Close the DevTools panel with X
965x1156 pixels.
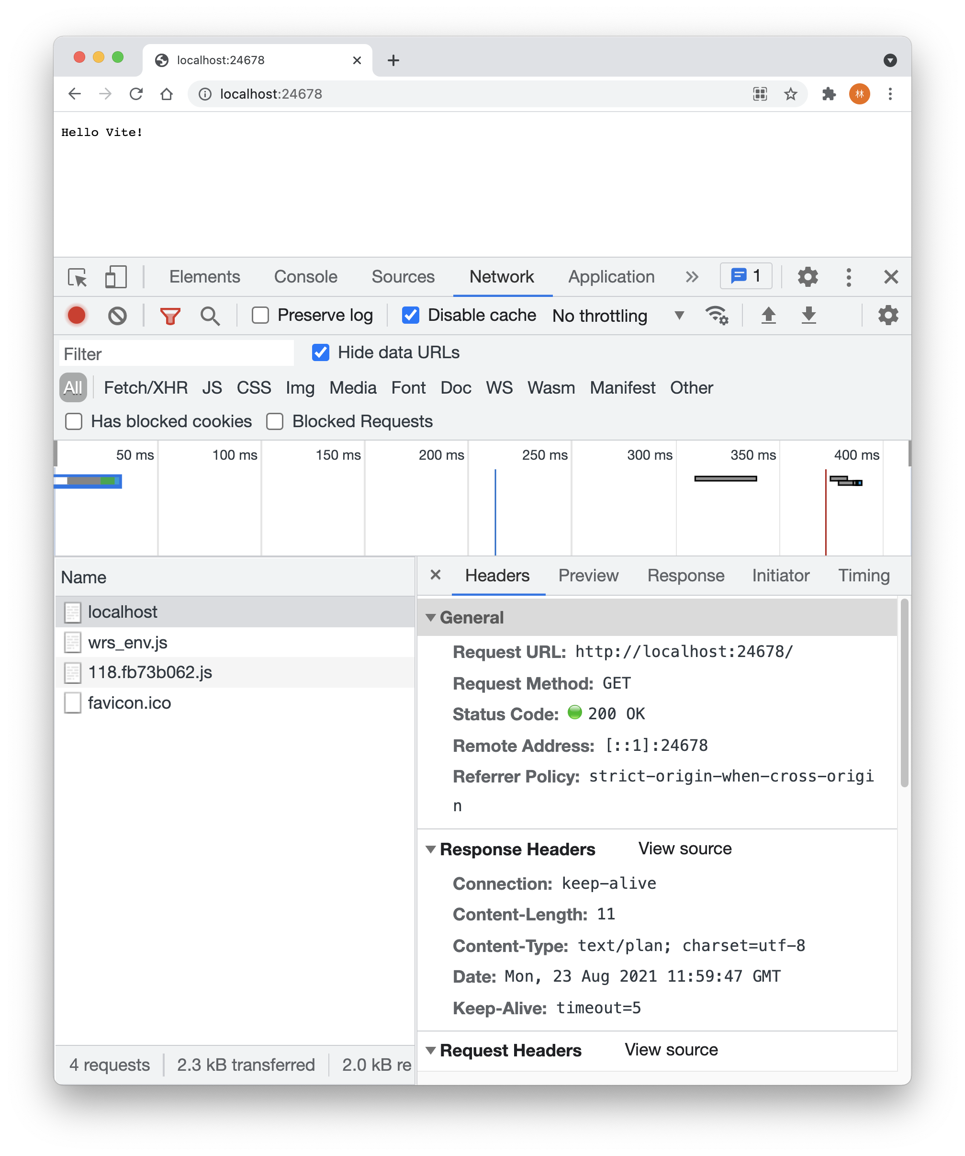890,277
